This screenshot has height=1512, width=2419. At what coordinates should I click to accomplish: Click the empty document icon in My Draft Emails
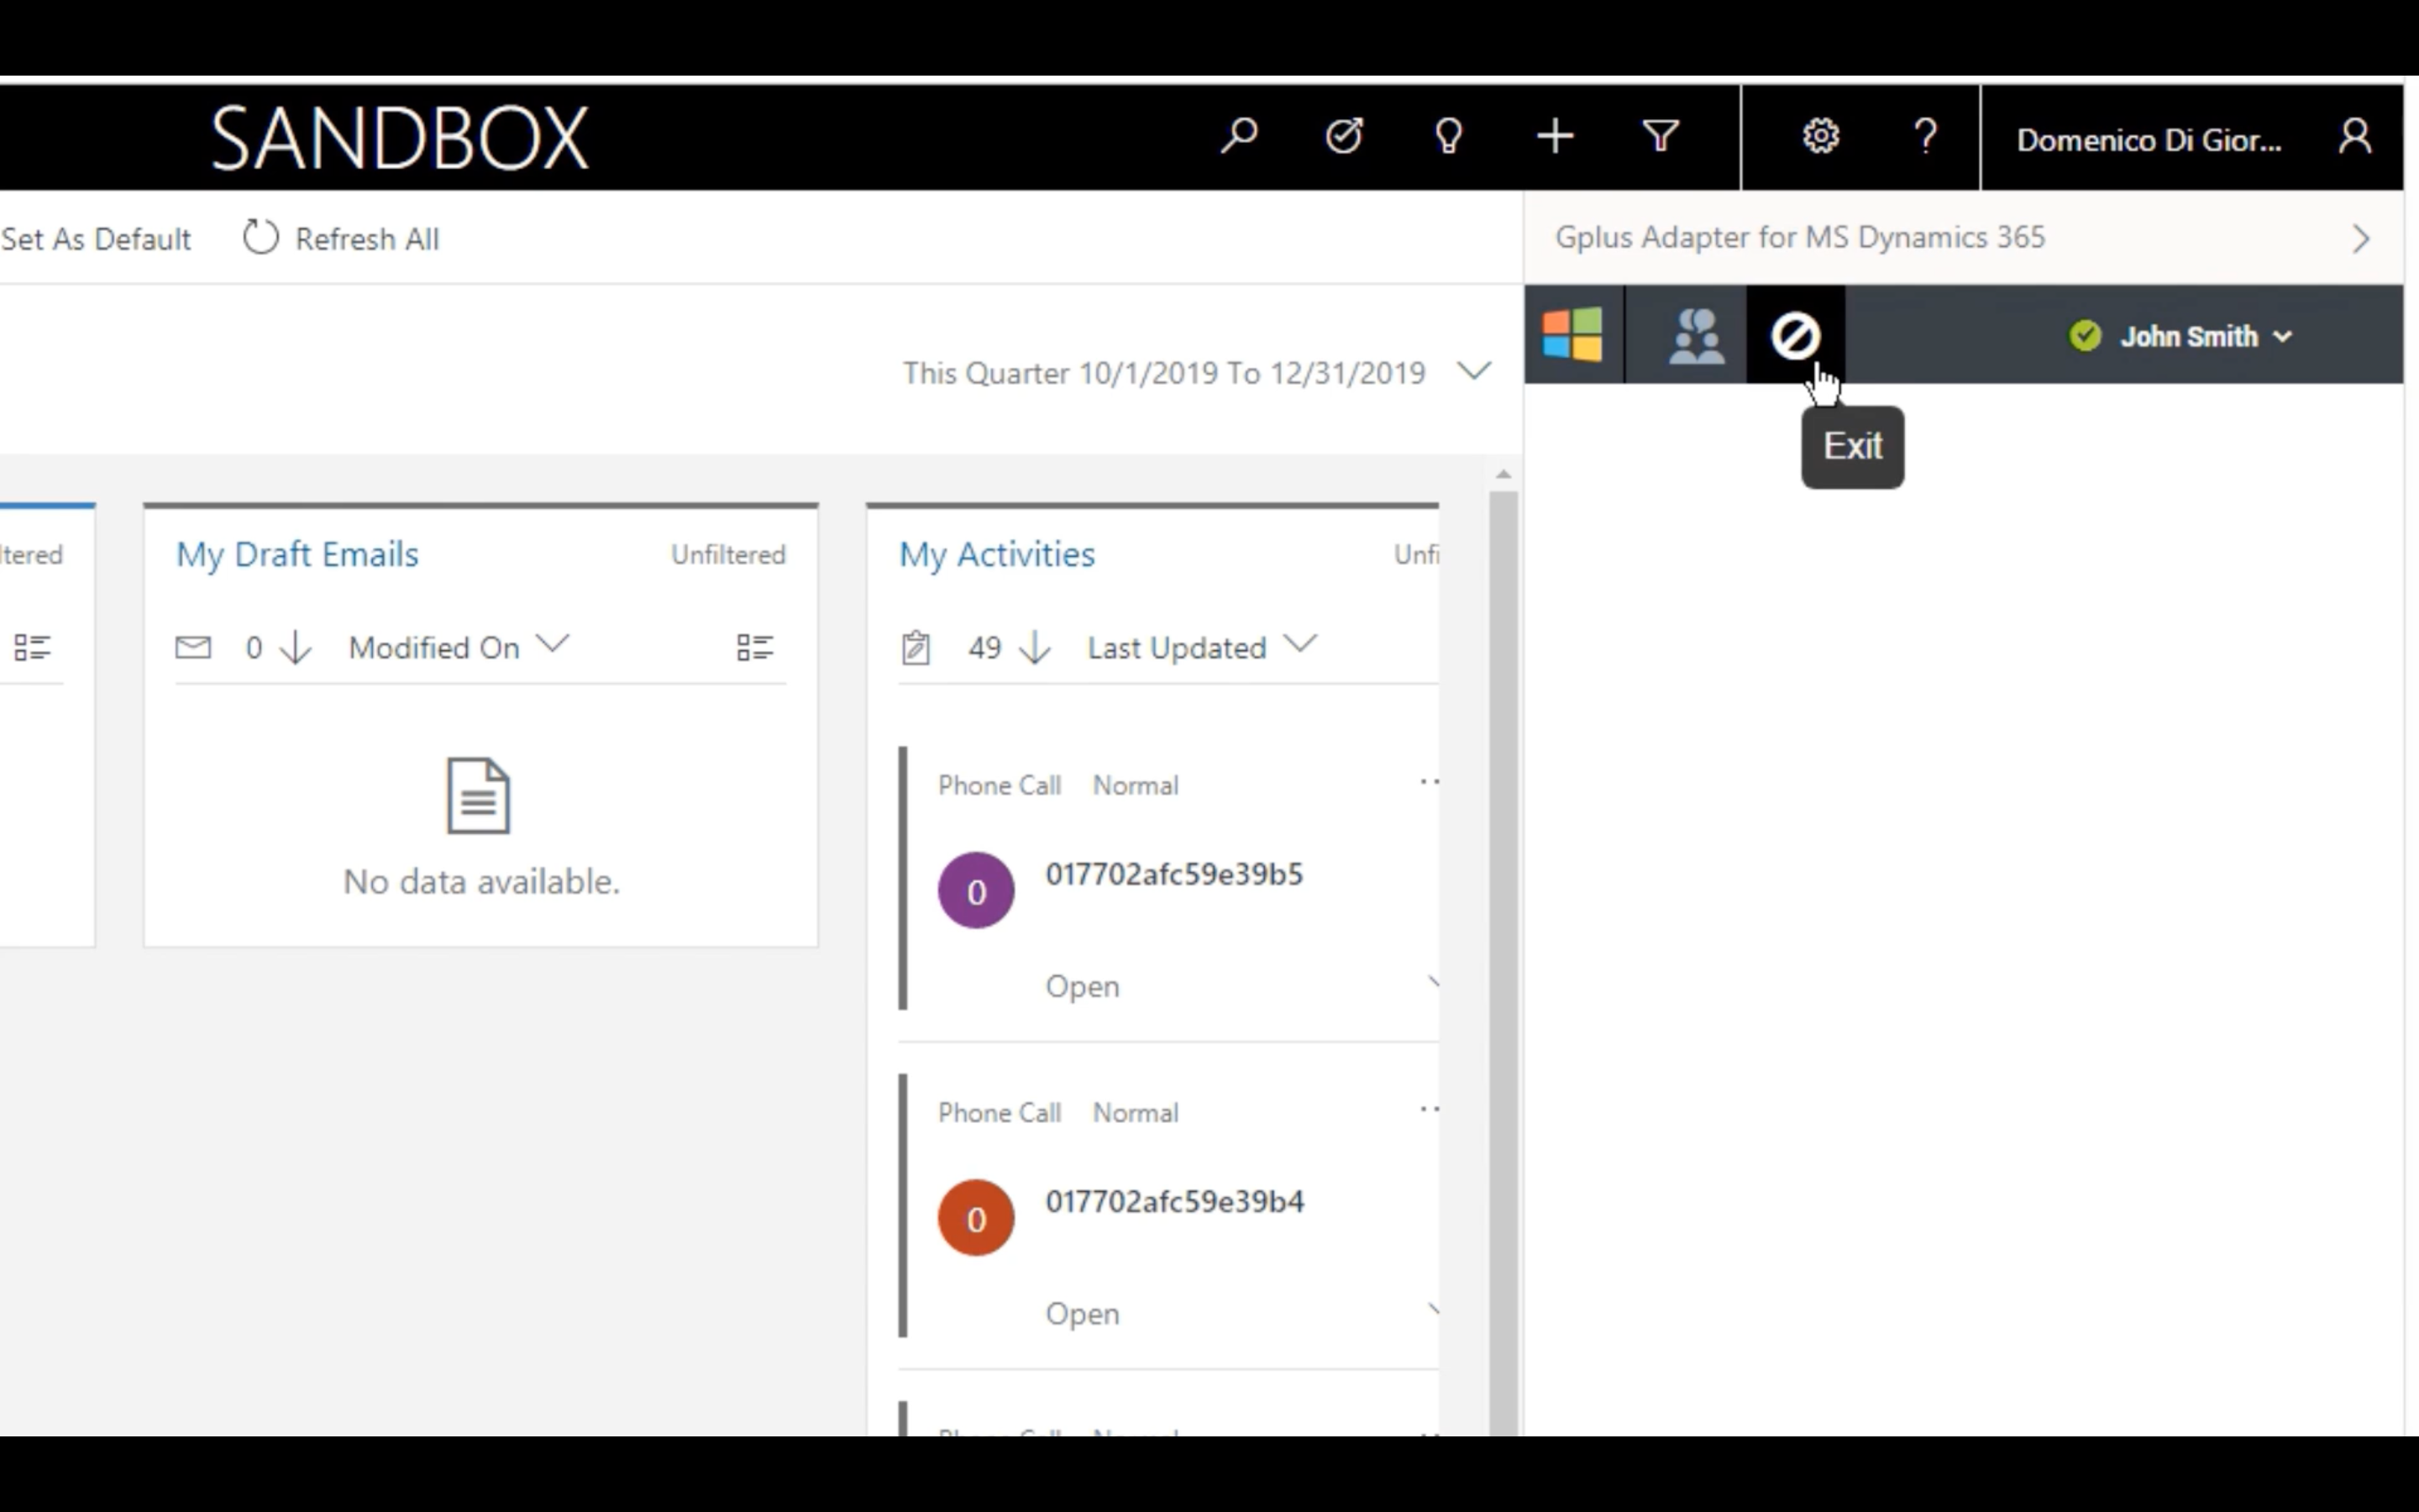click(478, 796)
